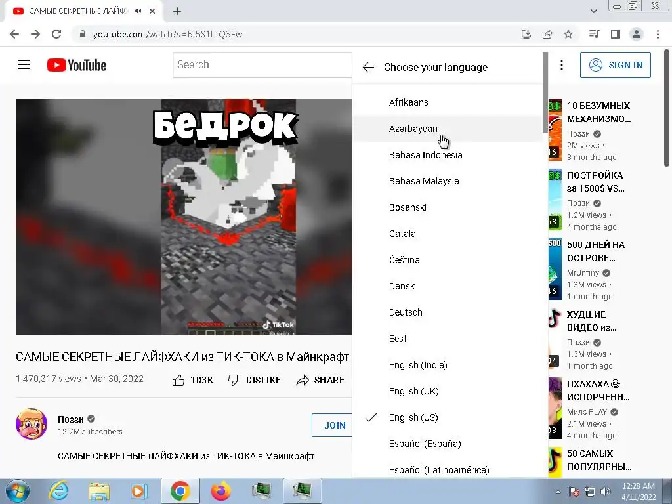Click the like thumbs-up icon
Screen dimensions: 672x504
click(x=178, y=380)
